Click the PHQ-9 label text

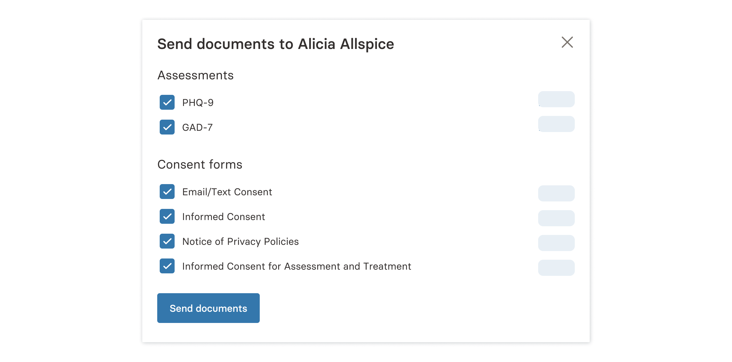[198, 103]
